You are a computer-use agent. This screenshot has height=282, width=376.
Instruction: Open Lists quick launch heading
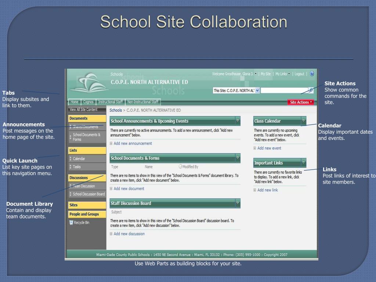point(87,150)
